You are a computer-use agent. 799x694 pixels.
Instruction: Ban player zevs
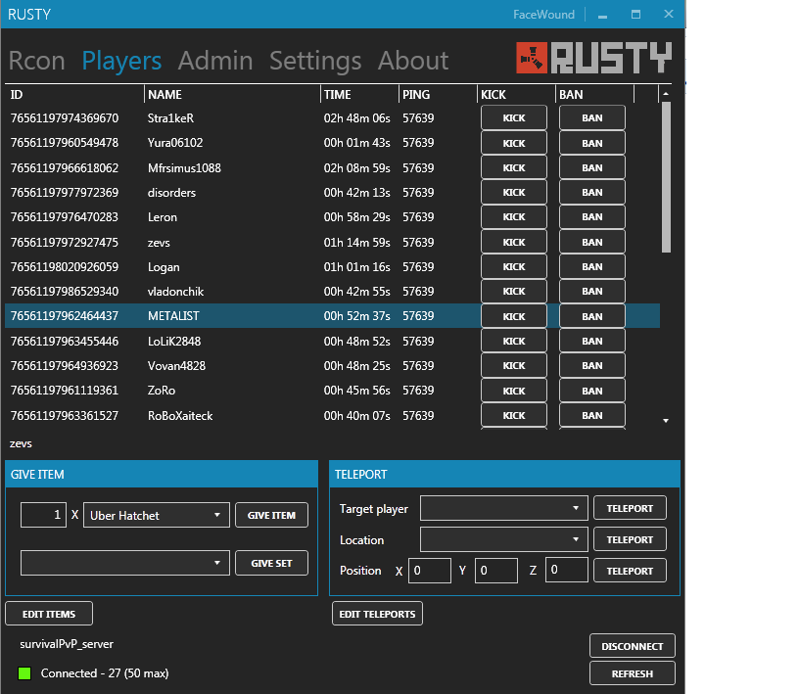coord(592,242)
